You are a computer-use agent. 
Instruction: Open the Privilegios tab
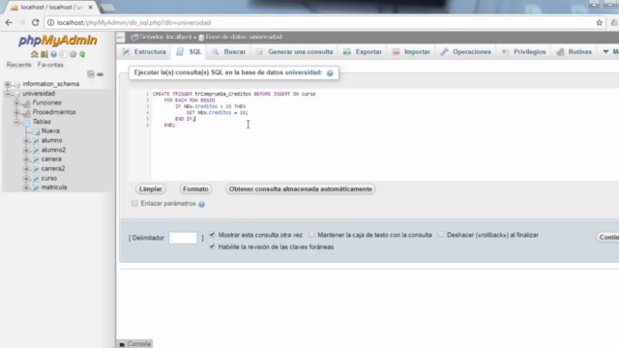tap(523, 51)
